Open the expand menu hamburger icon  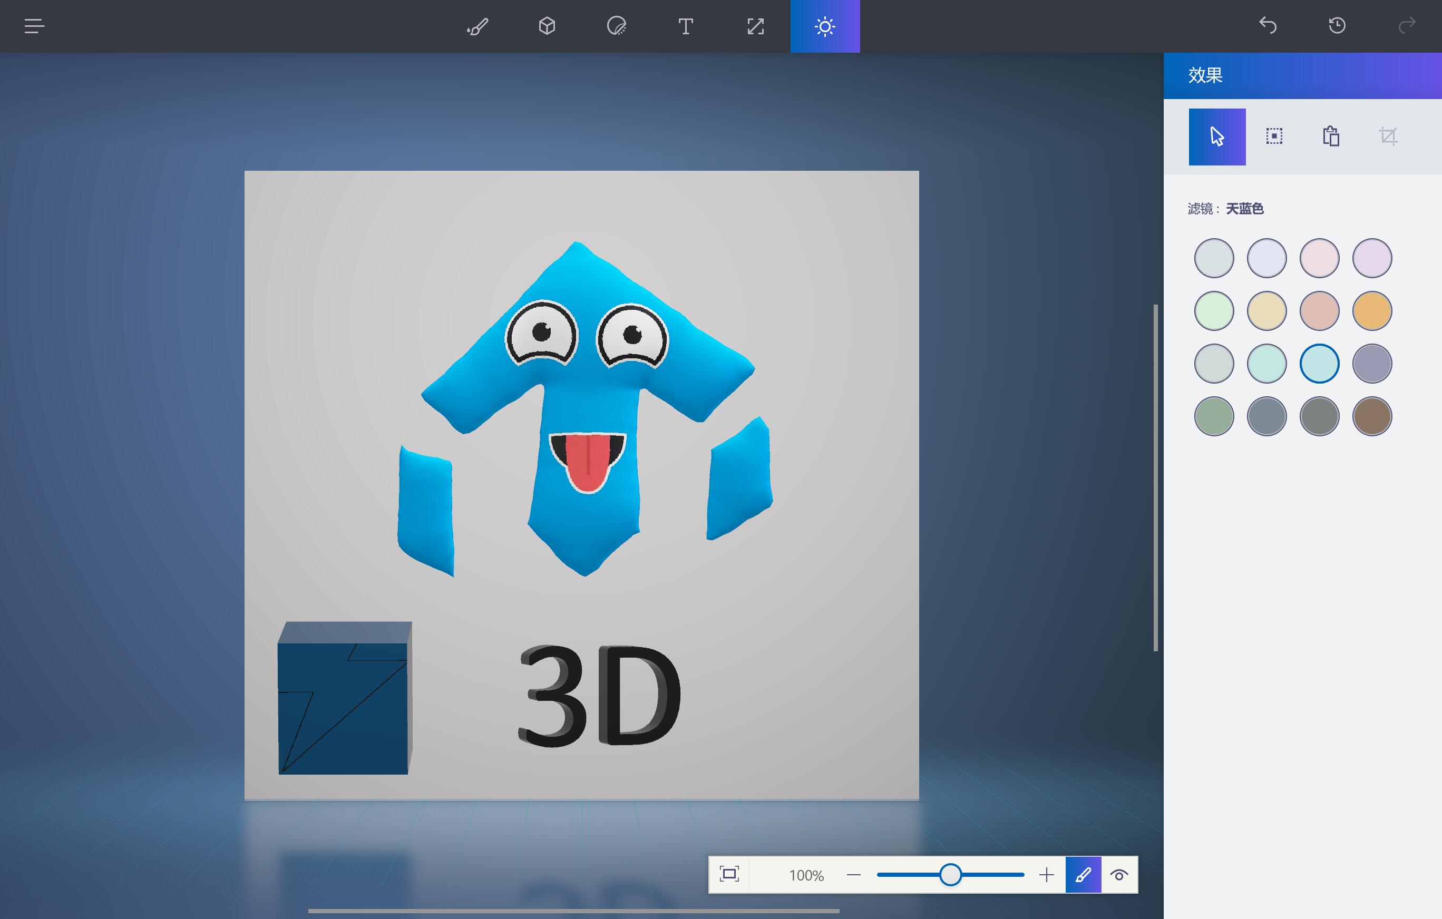(x=34, y=26)
